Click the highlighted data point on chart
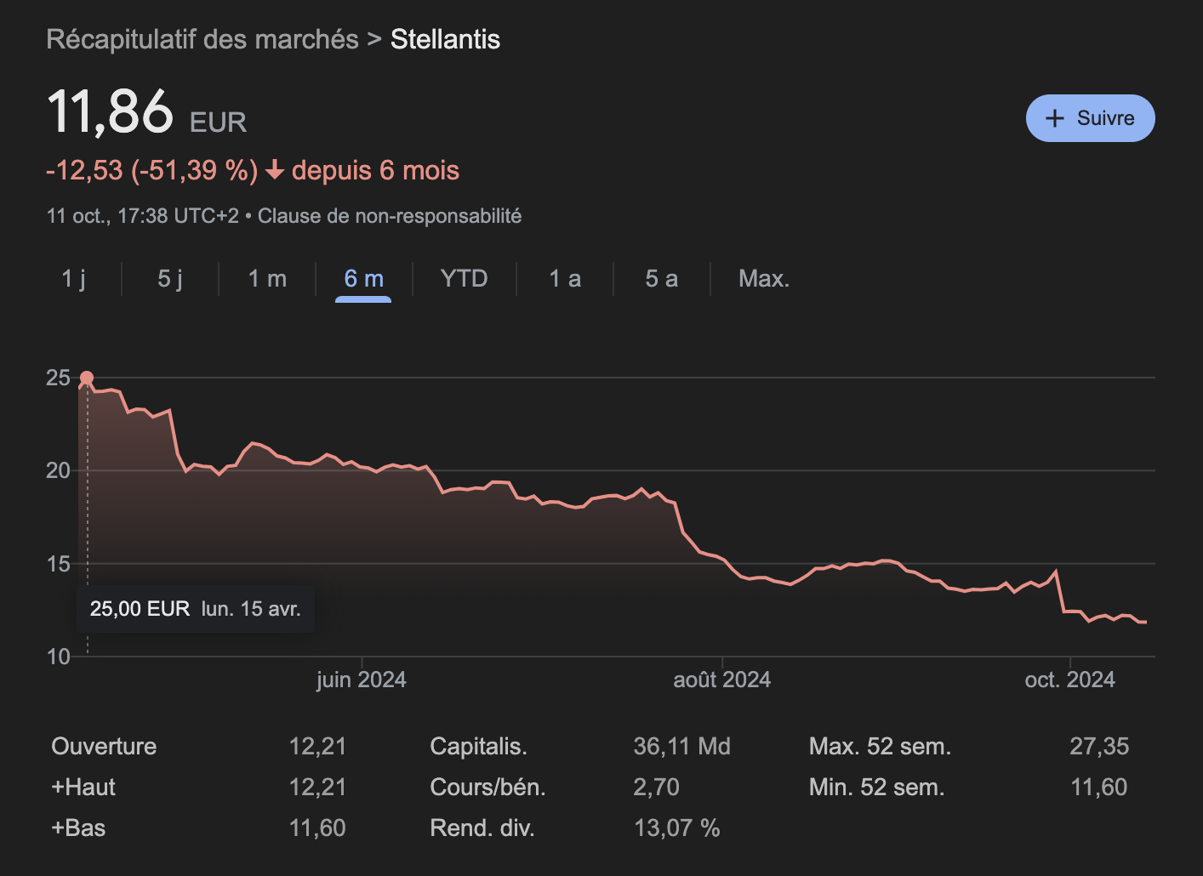The height and width of the screenshot is (876, 1203). point(87,378)
